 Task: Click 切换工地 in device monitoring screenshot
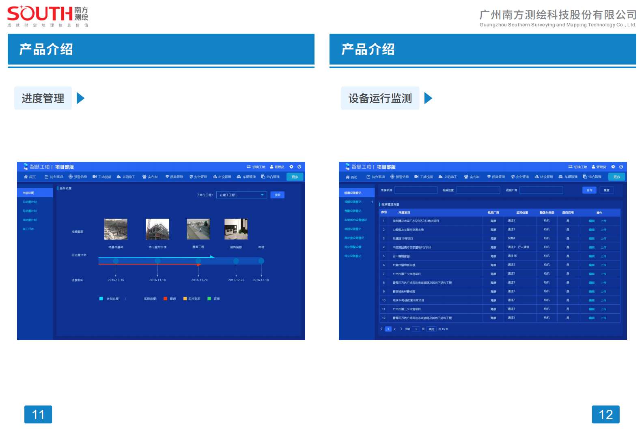point(578,167)
